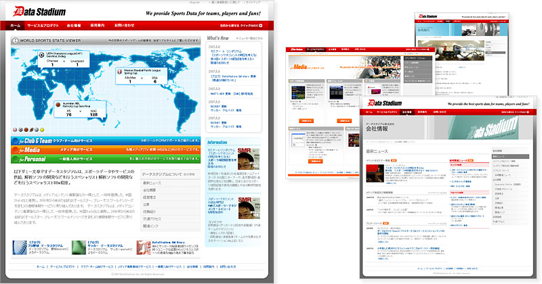
Task: Open the 会社情報 tab on the main page
Action: pos(74,26)
